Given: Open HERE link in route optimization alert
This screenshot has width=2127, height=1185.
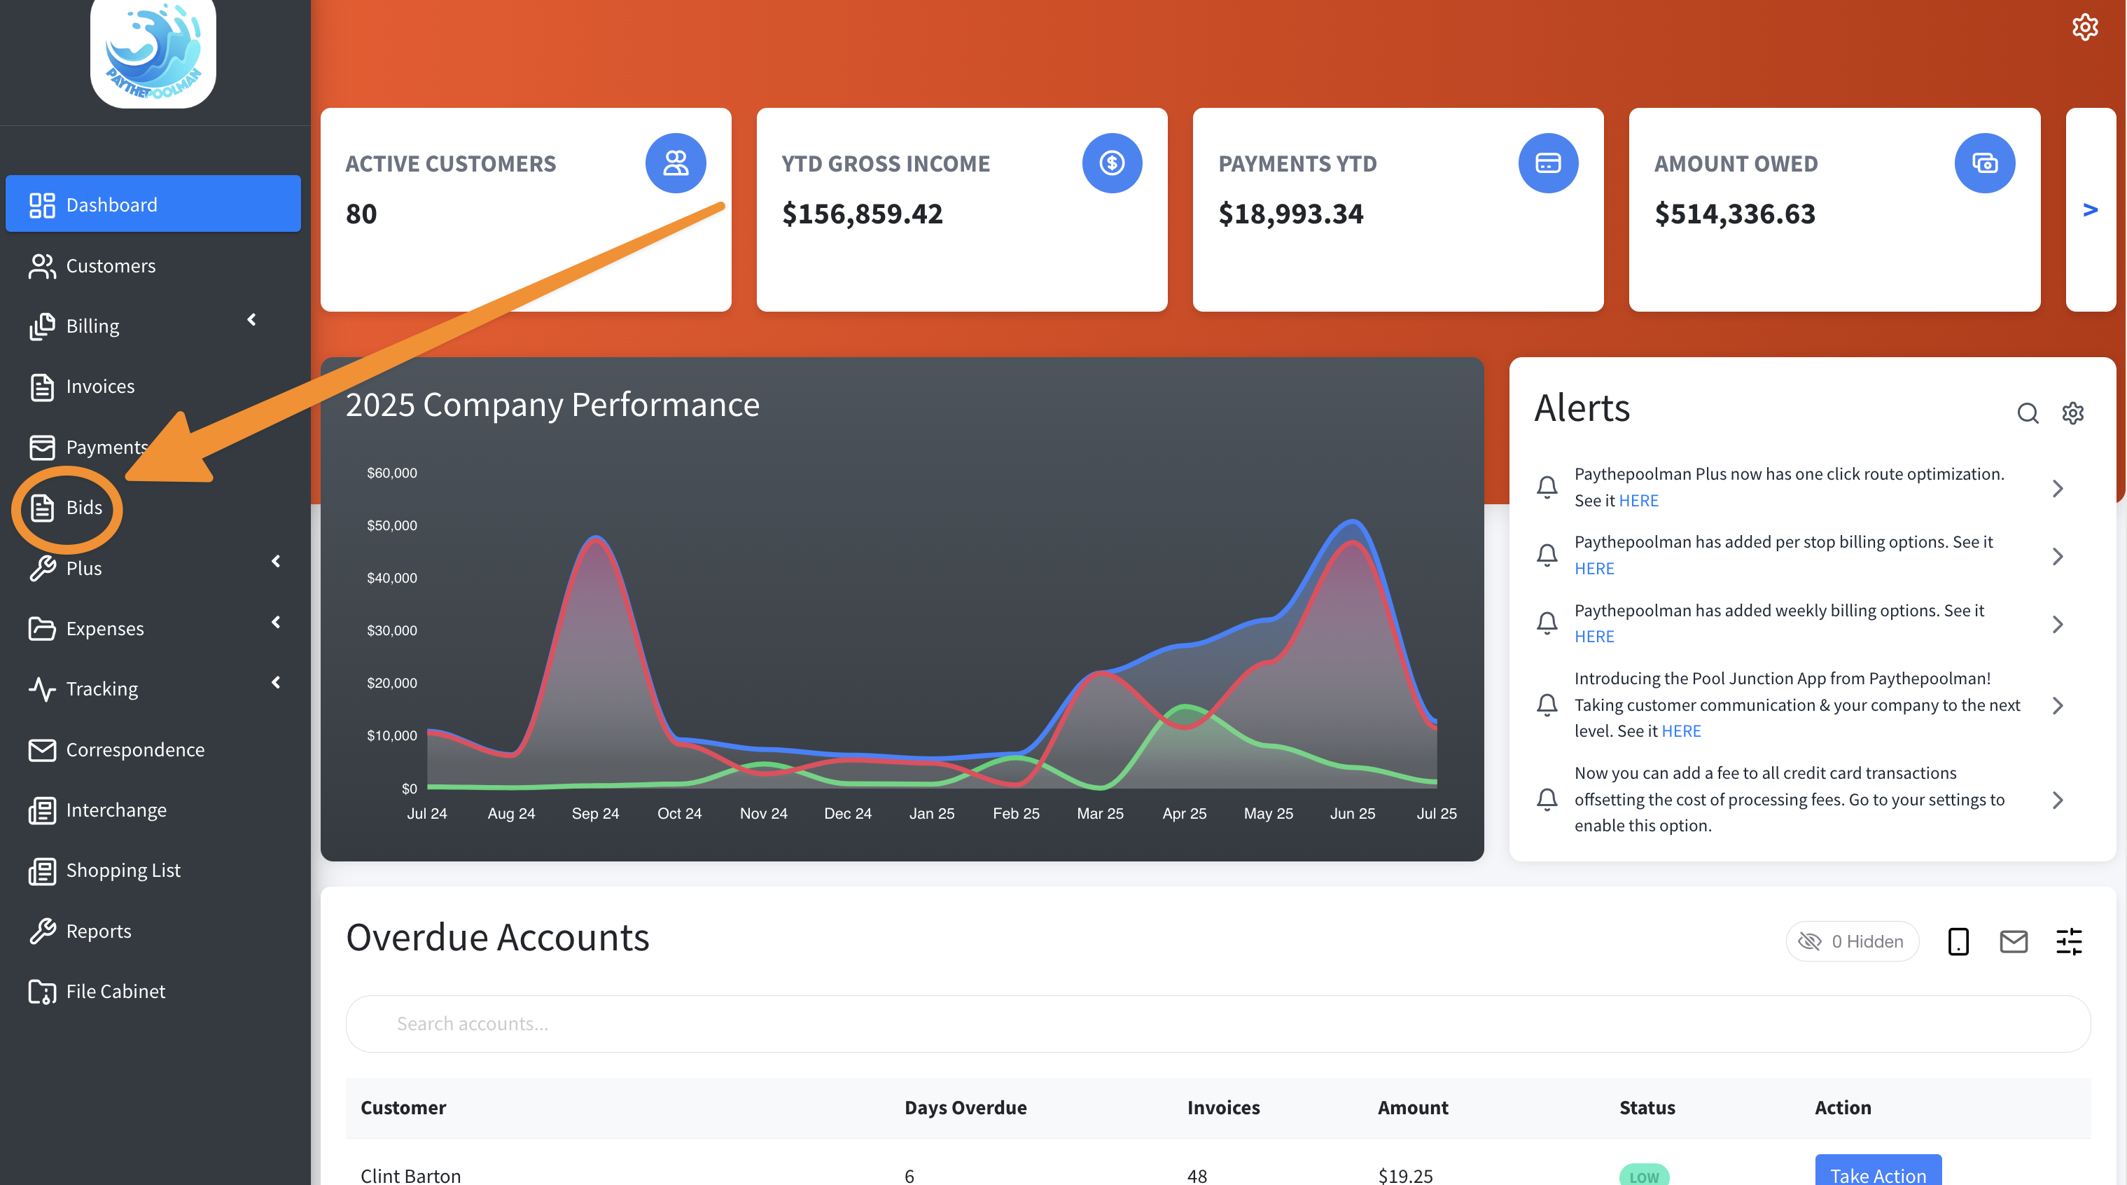Looking at the screenshot, I should (1638, 501).
